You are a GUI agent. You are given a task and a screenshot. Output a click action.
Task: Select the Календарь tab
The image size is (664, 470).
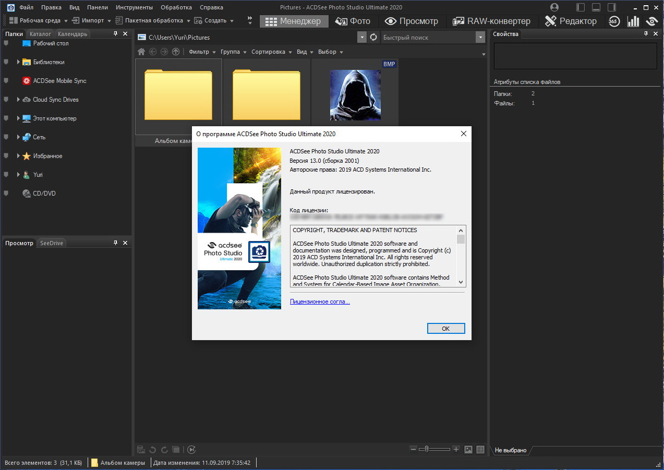(73, 34)
